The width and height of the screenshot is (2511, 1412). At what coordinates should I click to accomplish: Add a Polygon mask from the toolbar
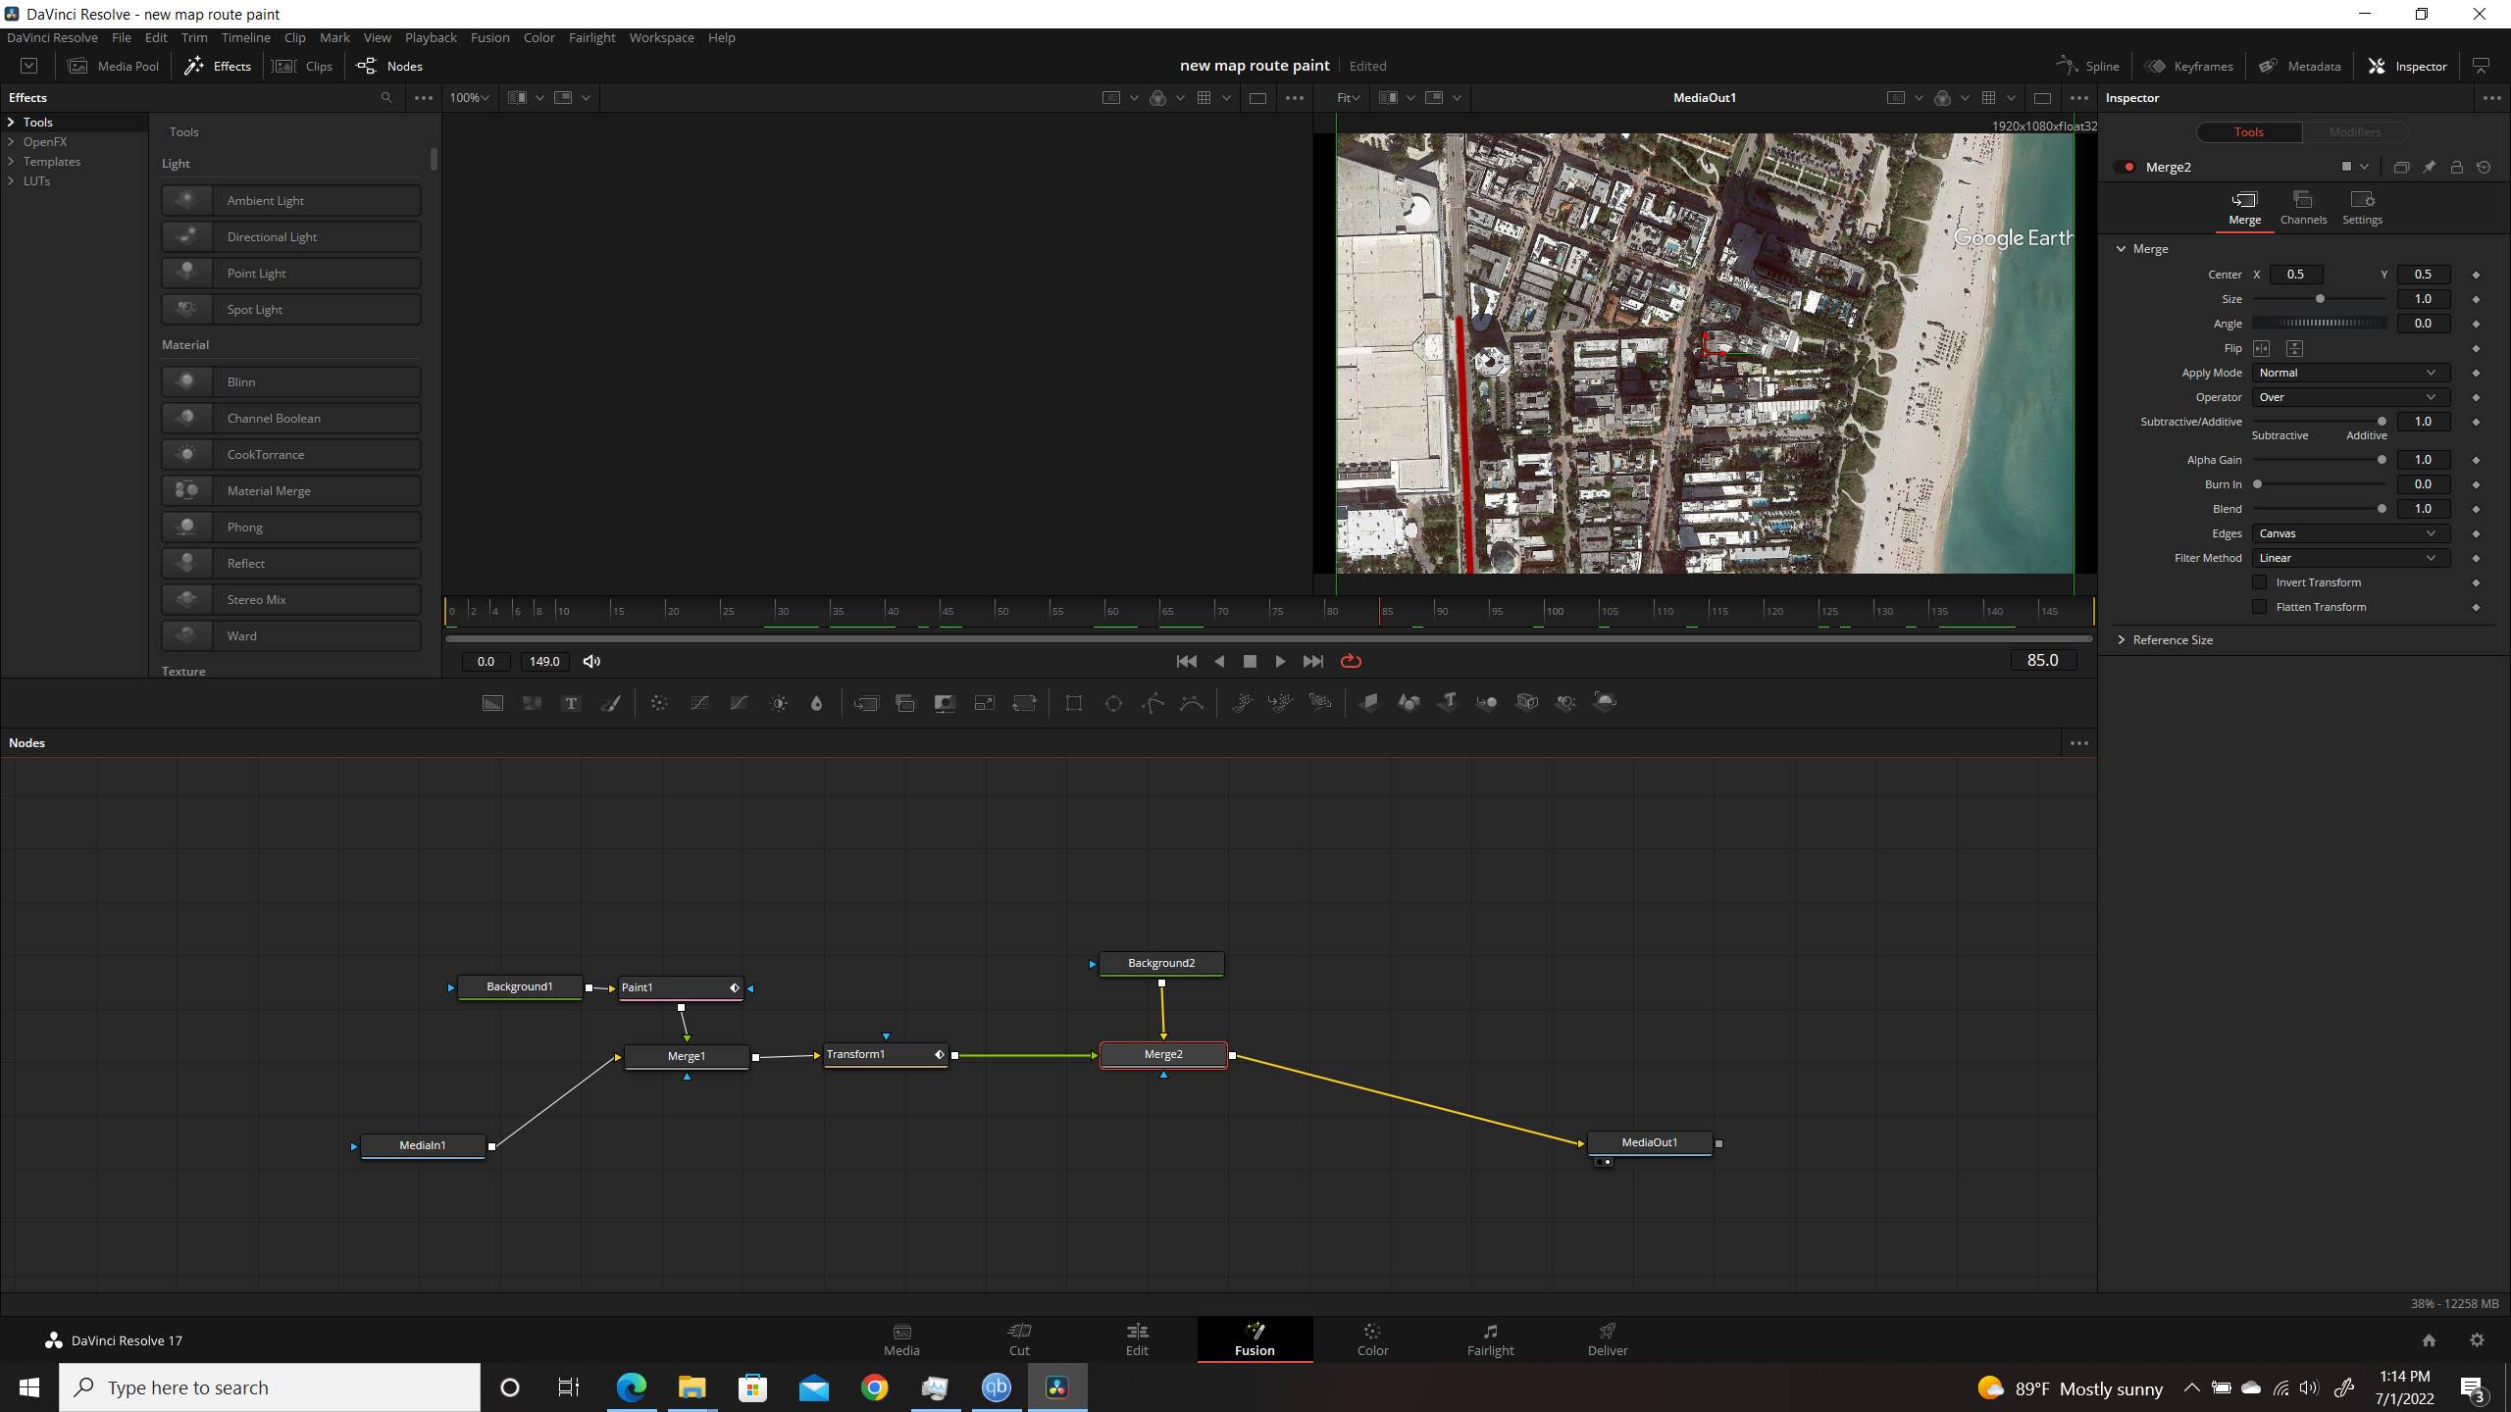(1153, 703)
